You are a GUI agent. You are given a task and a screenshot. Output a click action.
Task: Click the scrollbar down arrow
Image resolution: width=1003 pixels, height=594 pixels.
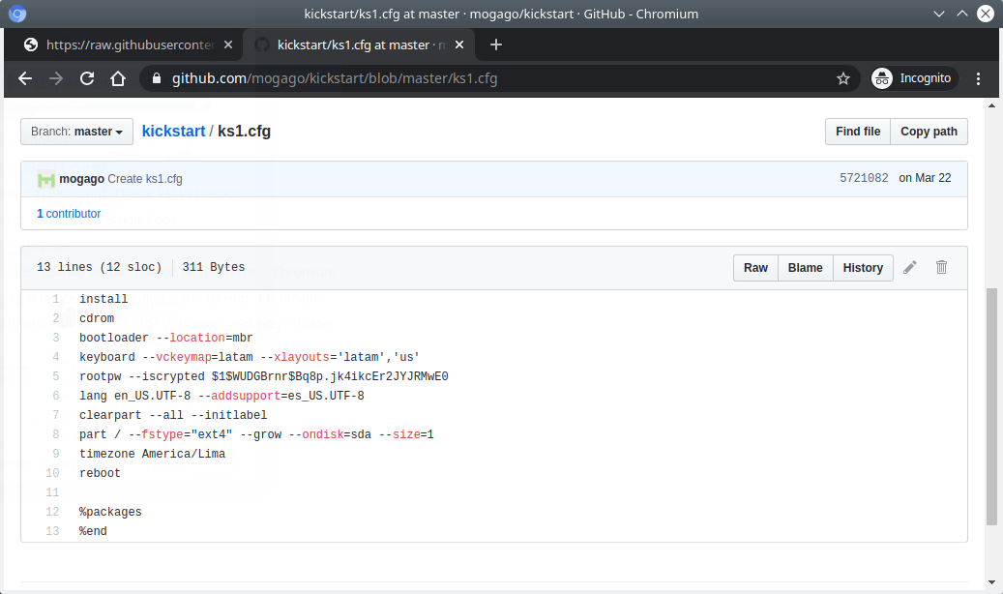click(991, 582)
